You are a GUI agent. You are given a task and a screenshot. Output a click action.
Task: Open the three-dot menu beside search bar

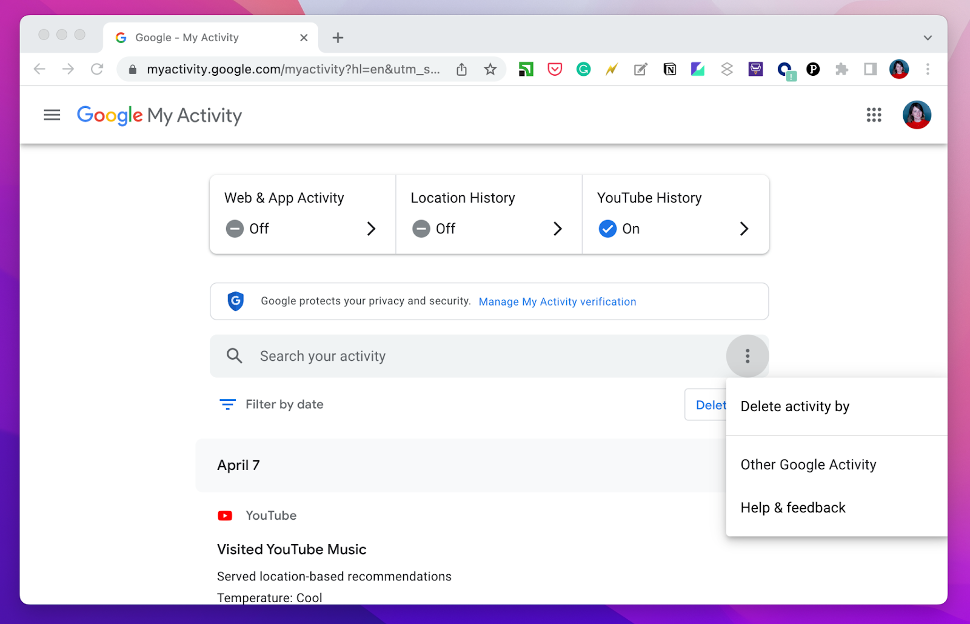[748, 356]
